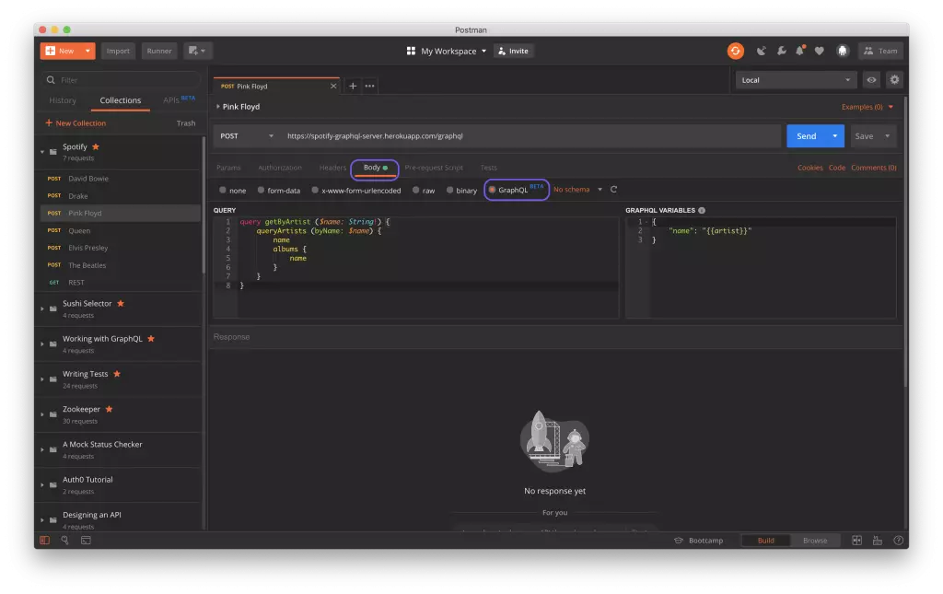Image resolution: width=943 pixels, height=594 pixels.
Task: Click the star next to Working with GraphQL
Action: [x=151, y=339]
